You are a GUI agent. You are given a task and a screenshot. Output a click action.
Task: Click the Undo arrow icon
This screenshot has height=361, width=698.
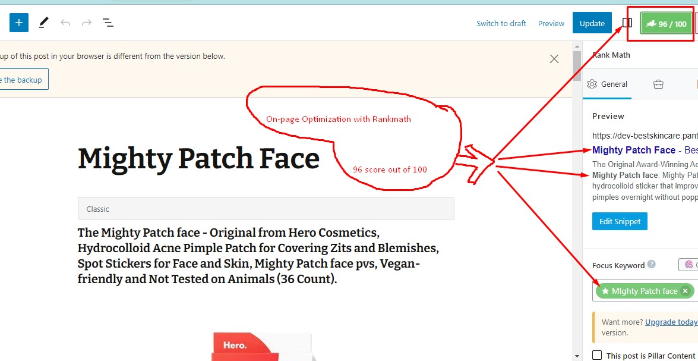65,23
